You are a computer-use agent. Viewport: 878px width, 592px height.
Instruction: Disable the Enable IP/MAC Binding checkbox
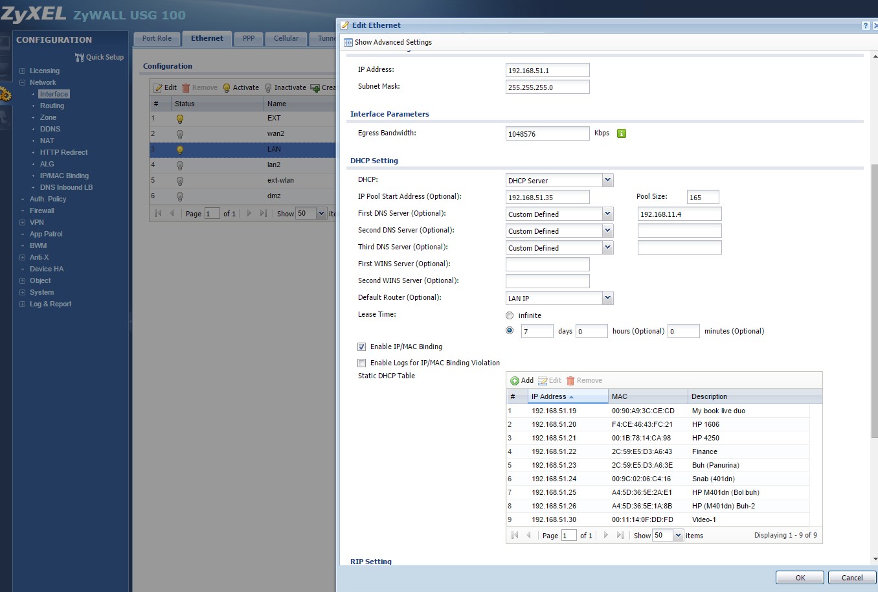(x=361, y=347)
